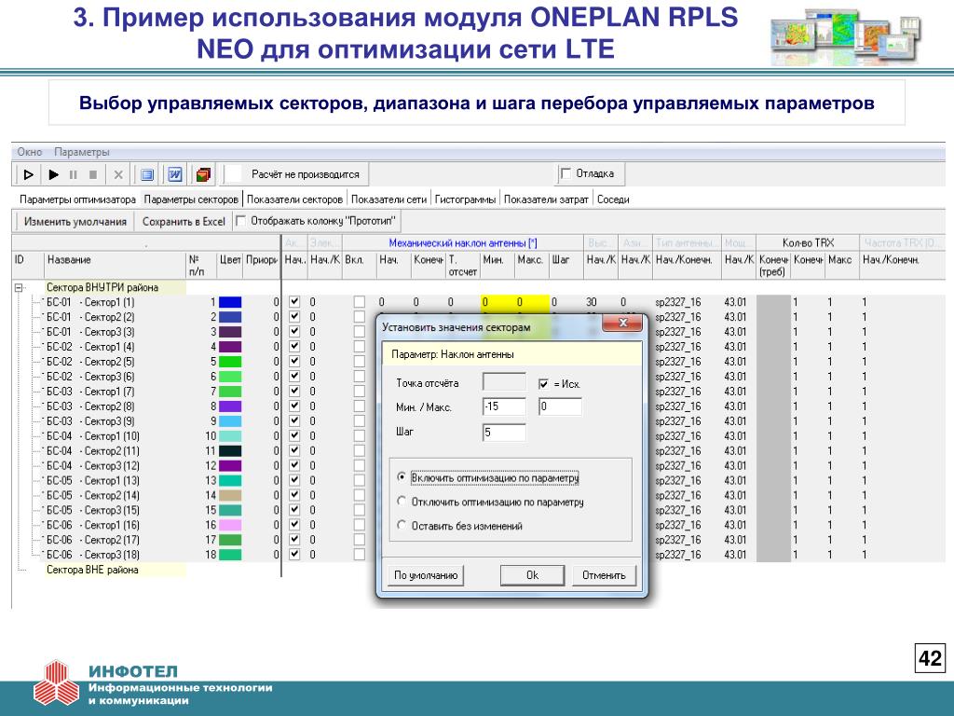Image resolution: width=954 pixels, height=716 pixels.
Task: Select "Оставить без изменений" radio button
Action: click(401, 525)
